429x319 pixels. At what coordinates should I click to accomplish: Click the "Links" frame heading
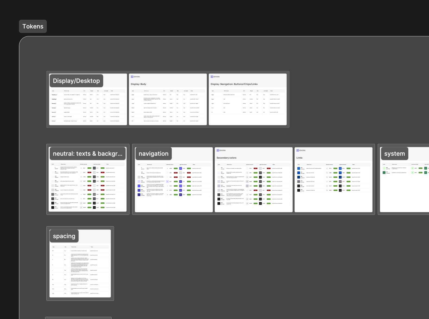[299, 158]
